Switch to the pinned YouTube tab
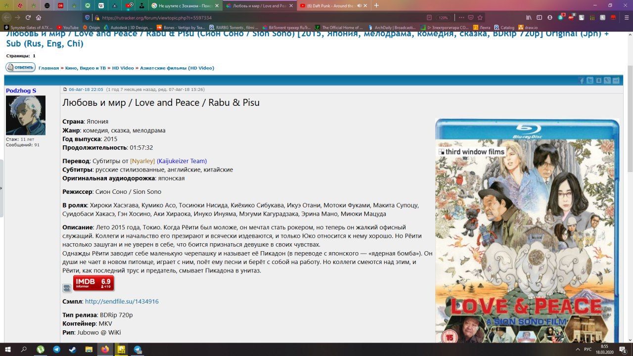 (x=129, y=5)
